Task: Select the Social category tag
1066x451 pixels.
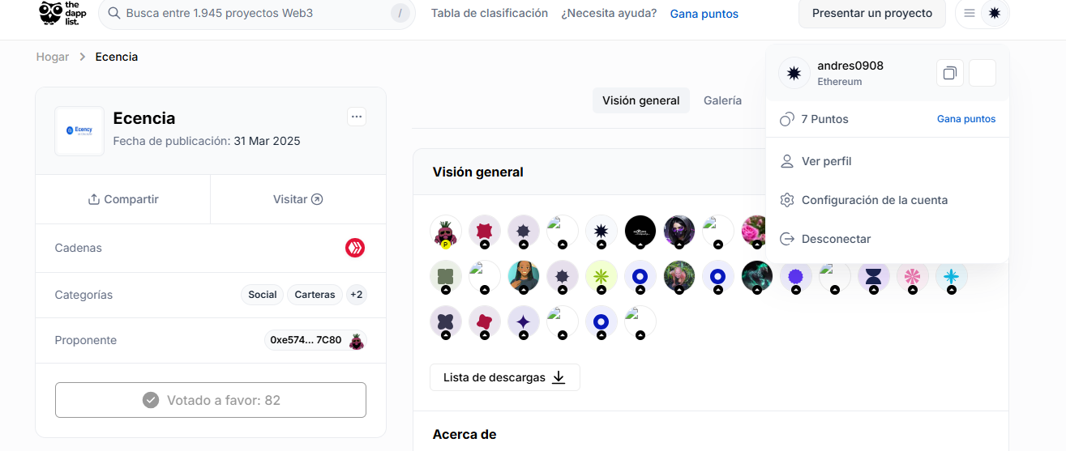Action: pyautogui.click(x=263, y=295)
